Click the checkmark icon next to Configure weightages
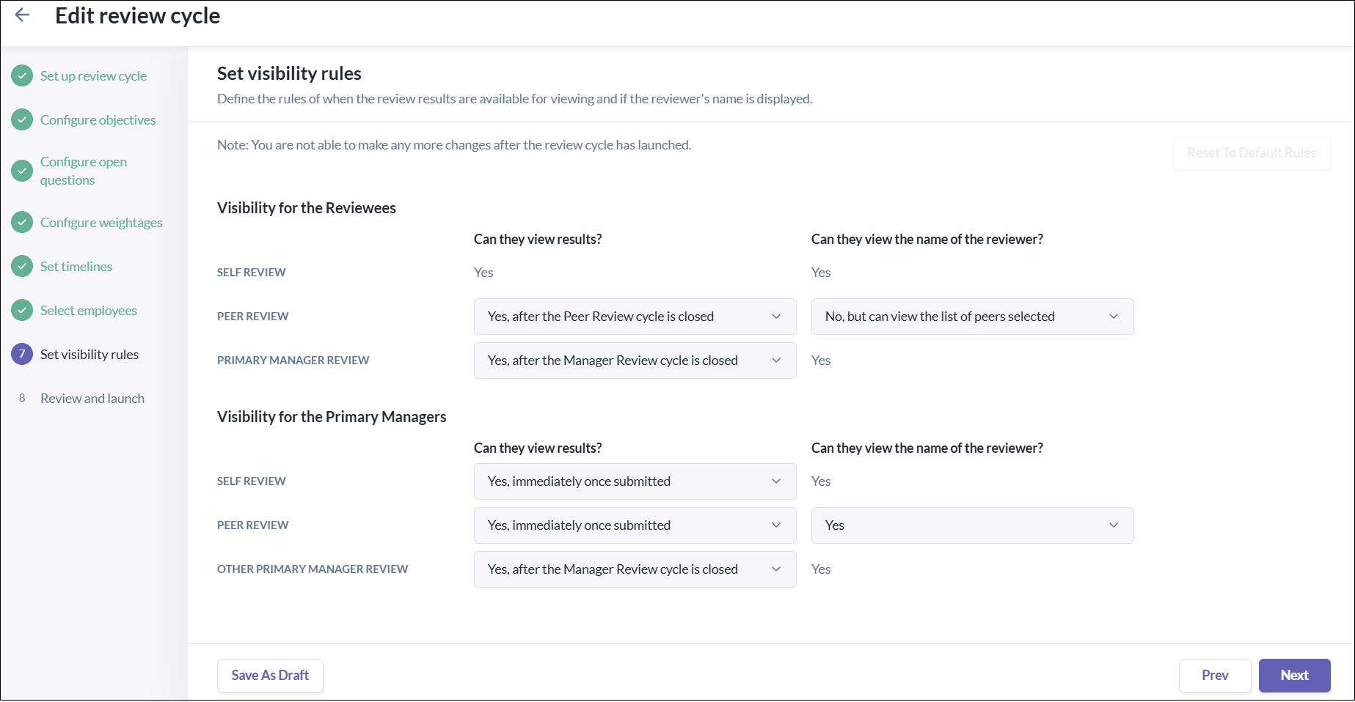1355x702 pixels. coord(22,222)
